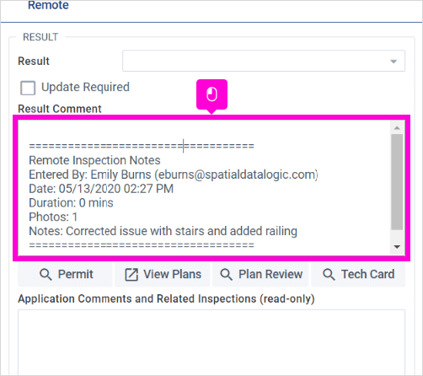Open the Permit button

[65, 274]
